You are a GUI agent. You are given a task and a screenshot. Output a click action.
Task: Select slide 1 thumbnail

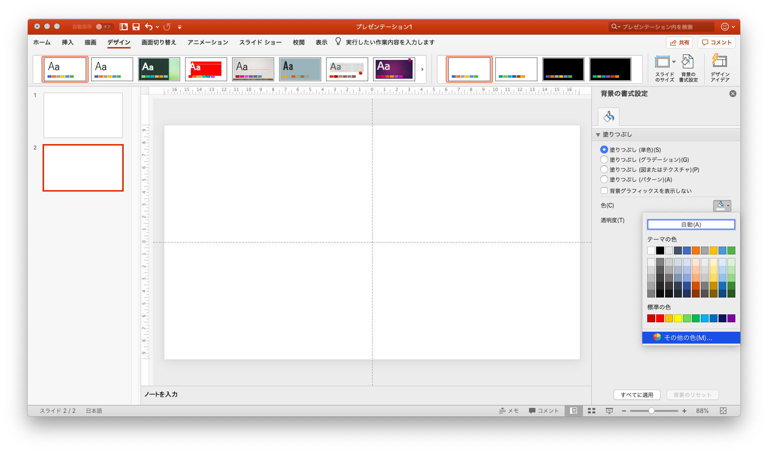[x=83, y=115]
